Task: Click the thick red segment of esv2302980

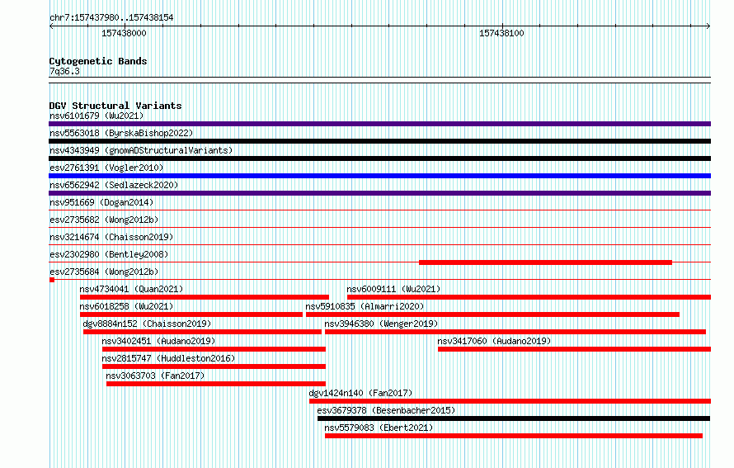Action: click(x=545, y=262)
